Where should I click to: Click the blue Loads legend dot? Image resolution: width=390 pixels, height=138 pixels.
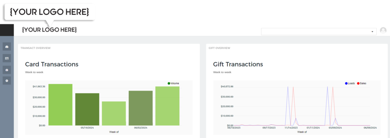pyautogui.click(x=346, y=83)
